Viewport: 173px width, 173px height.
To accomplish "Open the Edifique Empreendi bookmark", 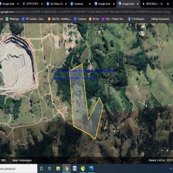I will (x=159, y=19).
